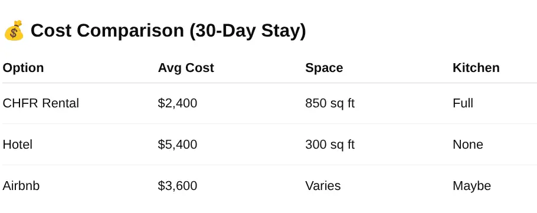Click the Hotel row label

18,145
